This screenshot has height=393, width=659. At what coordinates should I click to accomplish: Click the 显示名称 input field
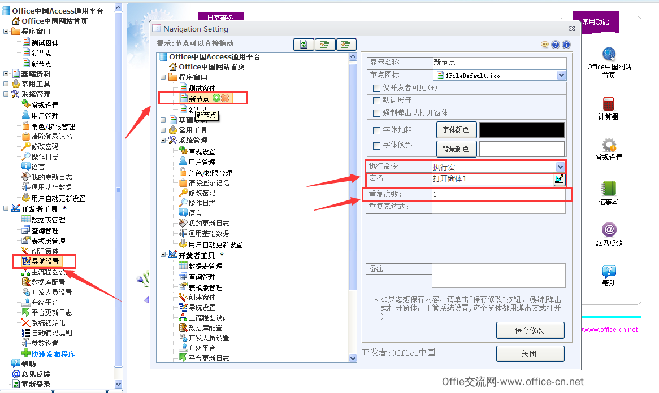499,63
